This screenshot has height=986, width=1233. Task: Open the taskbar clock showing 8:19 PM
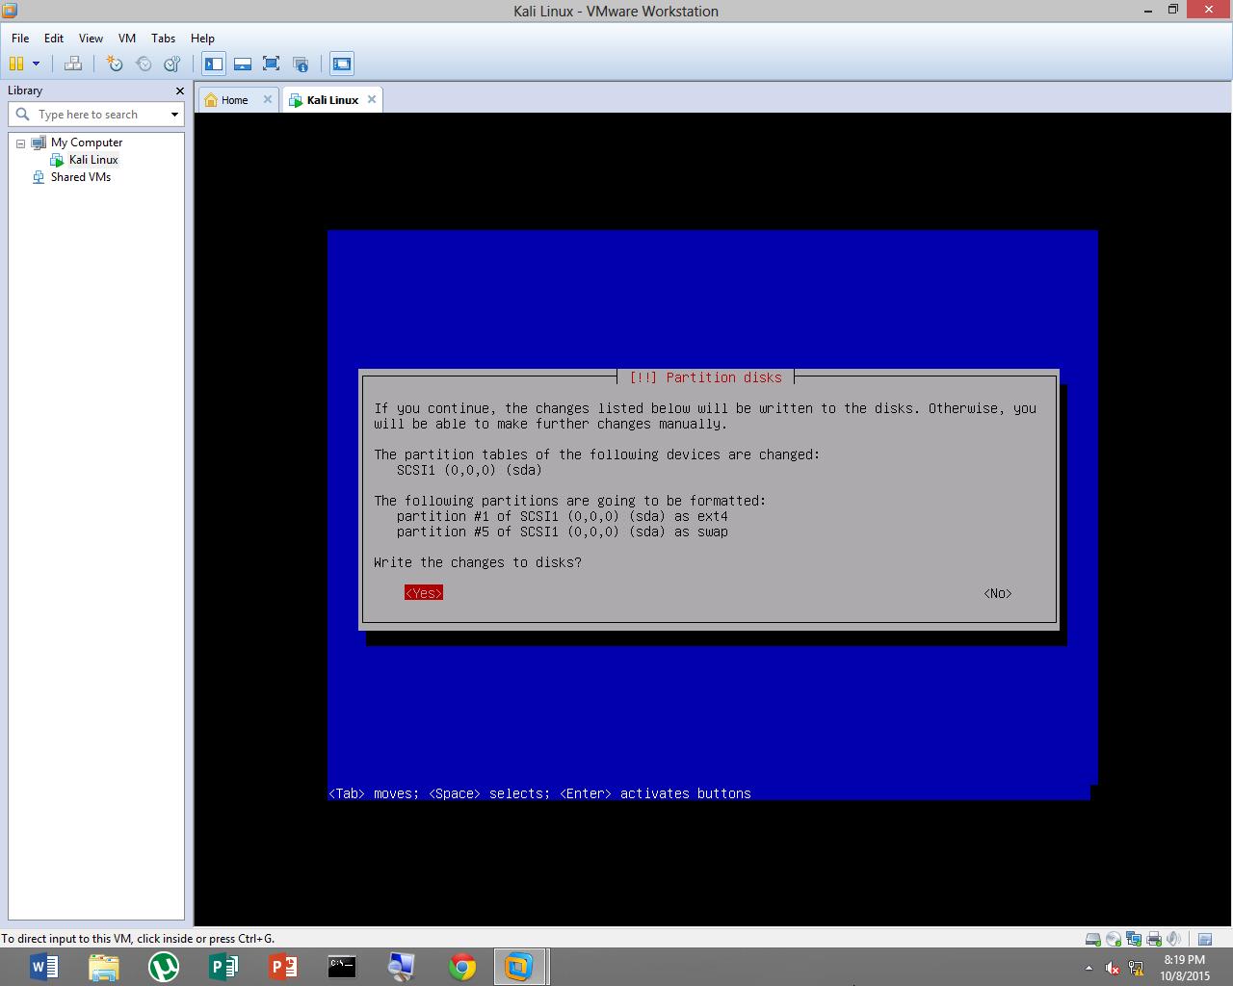pos(1185,968)
